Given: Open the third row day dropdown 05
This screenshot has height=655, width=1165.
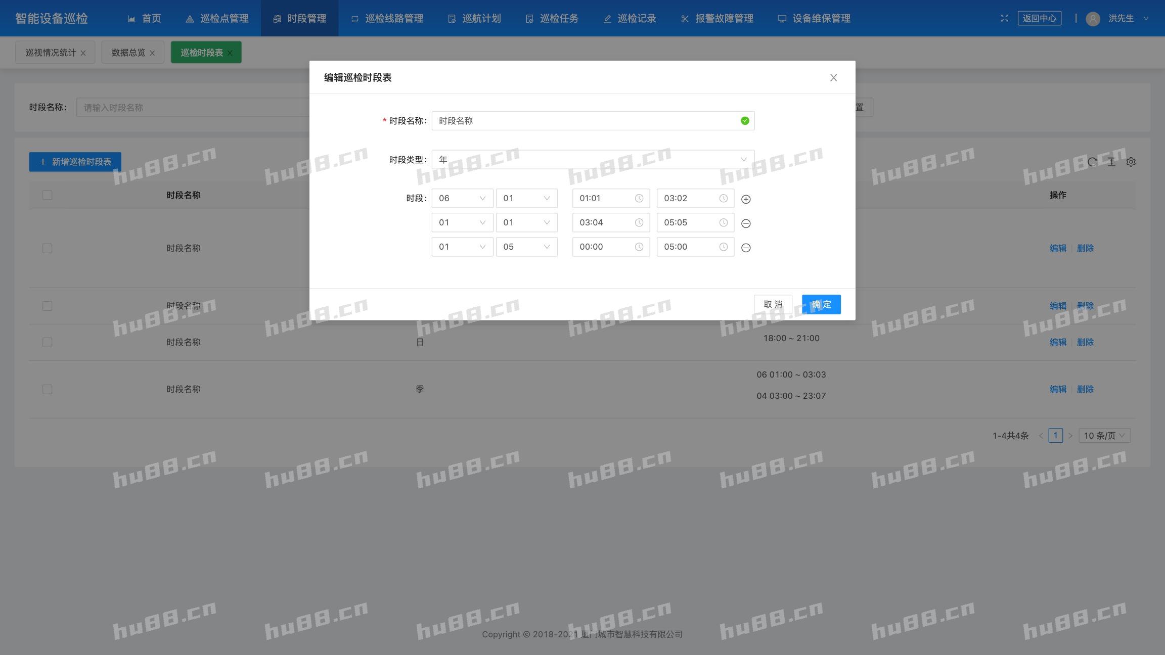Looking at the screenshot, I should point(526,247).
